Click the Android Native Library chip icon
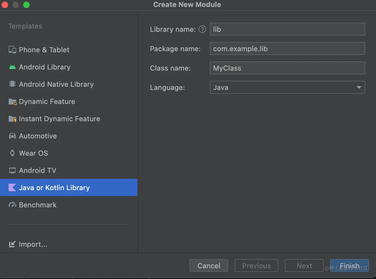Screen dimensions: 376x279 point(12,84)
